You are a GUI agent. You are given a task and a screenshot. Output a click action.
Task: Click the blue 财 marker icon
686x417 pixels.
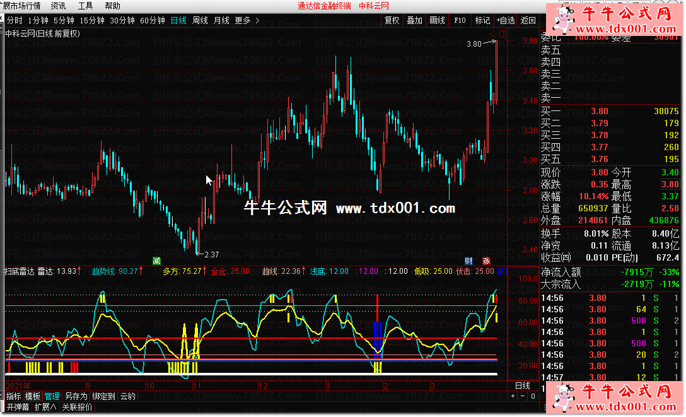pyautogui.click(x=468, y=261)
